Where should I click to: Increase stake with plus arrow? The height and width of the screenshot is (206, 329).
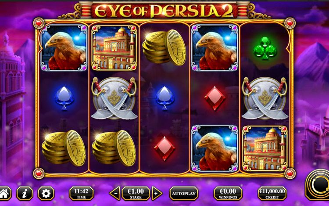[x=157, y=193]
